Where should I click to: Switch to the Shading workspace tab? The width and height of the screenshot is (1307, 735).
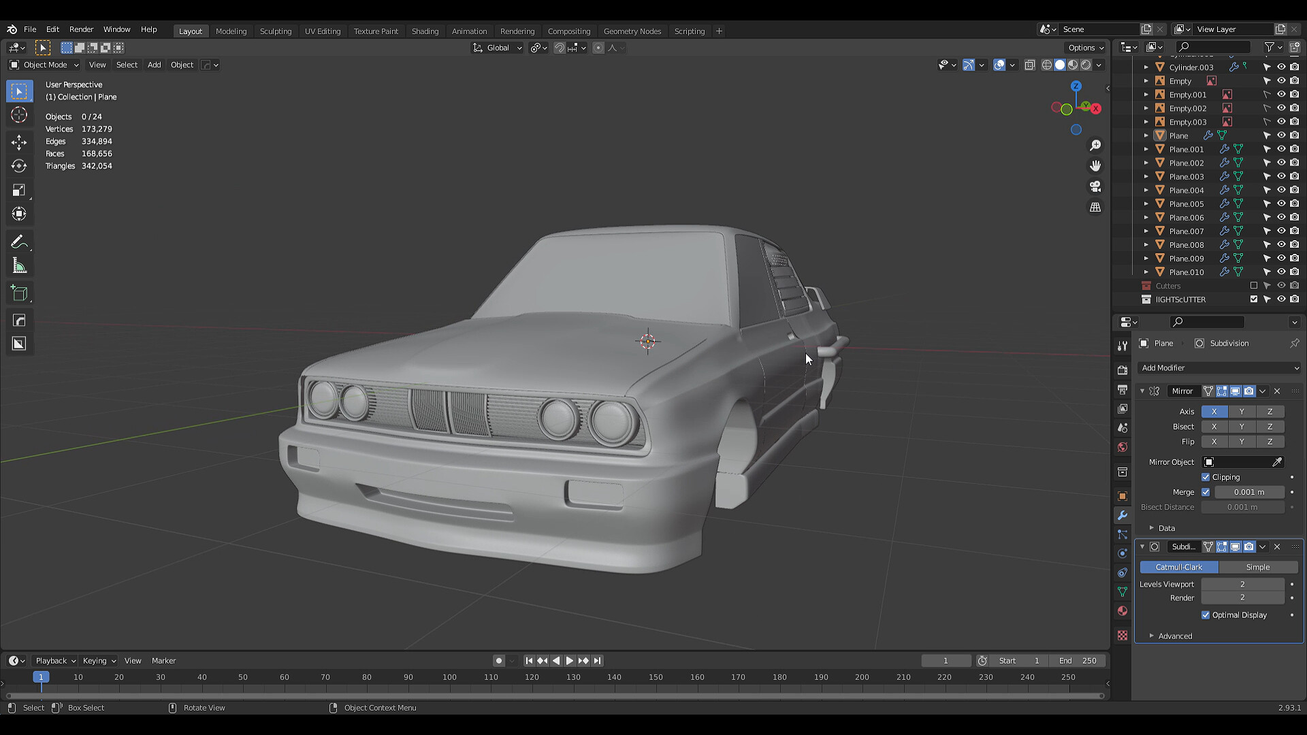tap(425, 31)
